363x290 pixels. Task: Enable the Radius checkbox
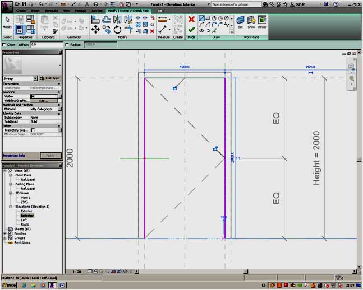(67, 44)
